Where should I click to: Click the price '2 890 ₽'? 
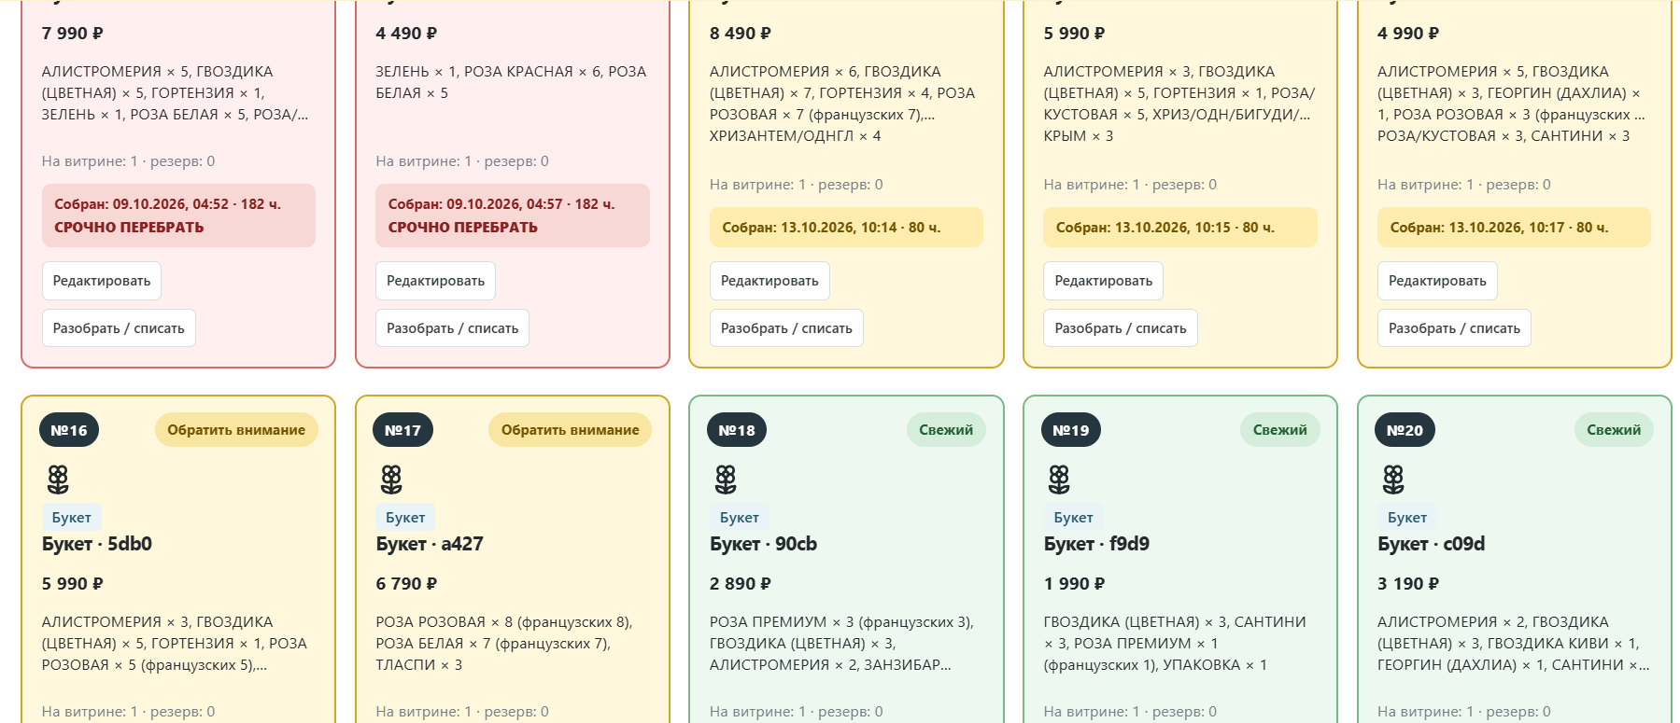point(741,584)
